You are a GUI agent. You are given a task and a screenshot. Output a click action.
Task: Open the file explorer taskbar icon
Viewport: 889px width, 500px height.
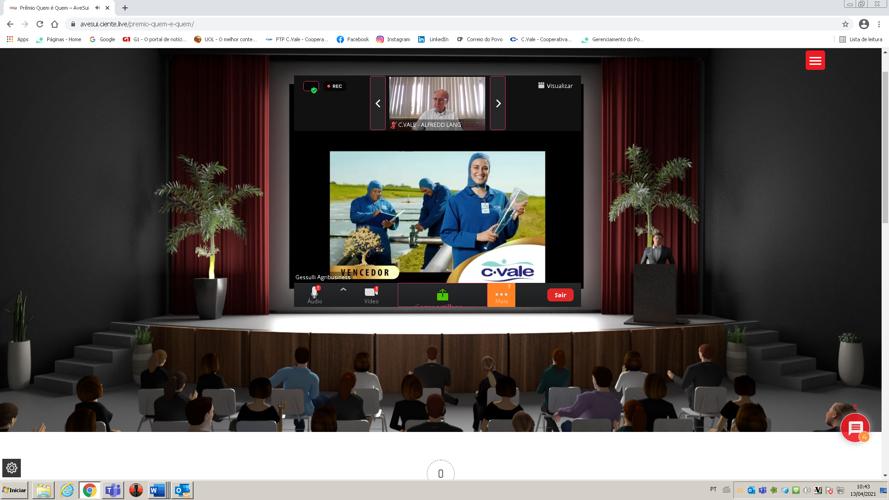click(x=44, y=490)
